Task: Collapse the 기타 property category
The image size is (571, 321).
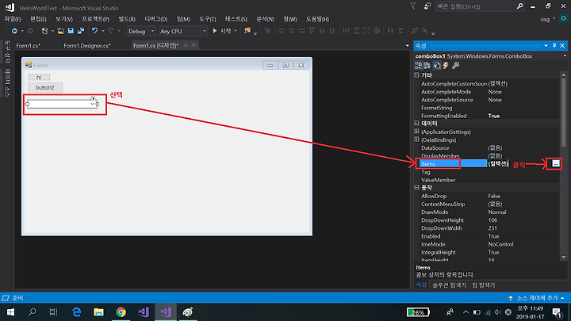Action: [x=416, y=75]
